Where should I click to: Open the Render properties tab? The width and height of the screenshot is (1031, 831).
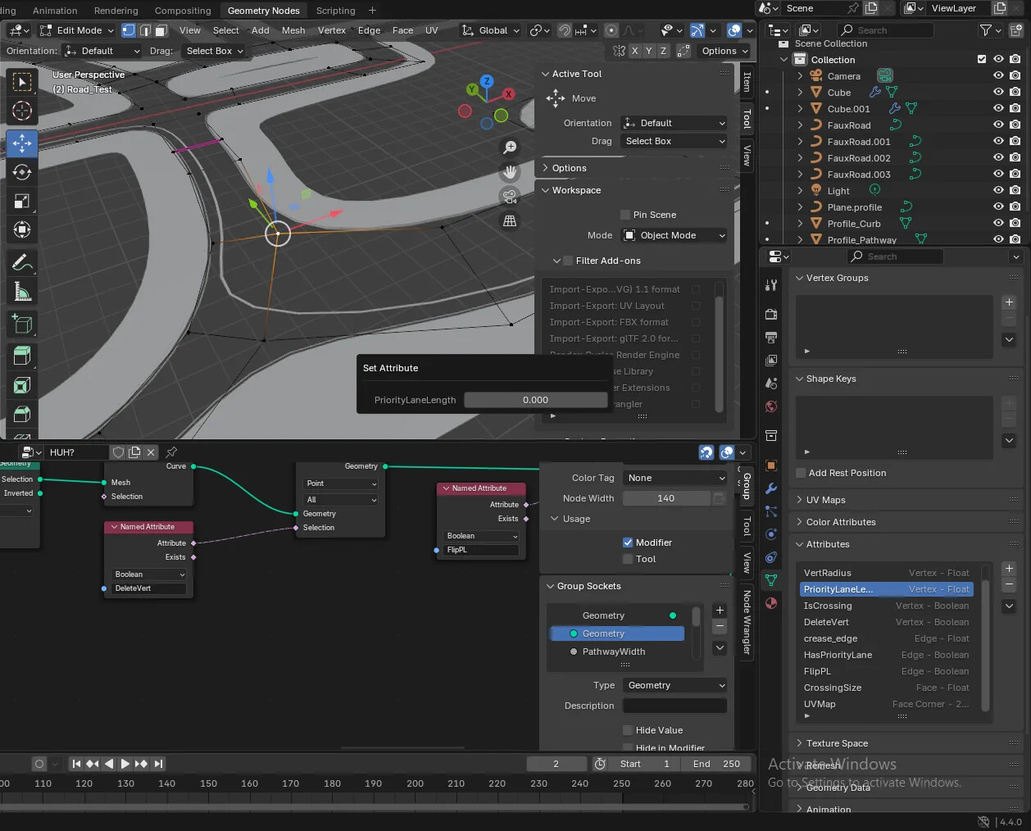(x=770, y=314)
